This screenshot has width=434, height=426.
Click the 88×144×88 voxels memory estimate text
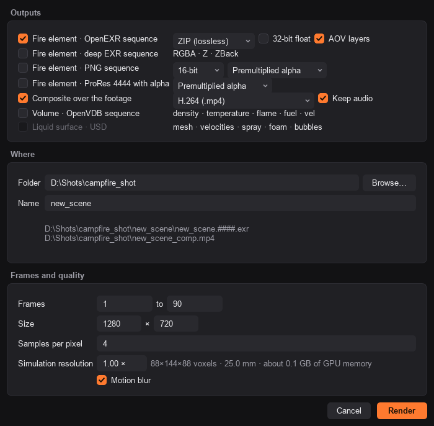(x=261, y=364)
